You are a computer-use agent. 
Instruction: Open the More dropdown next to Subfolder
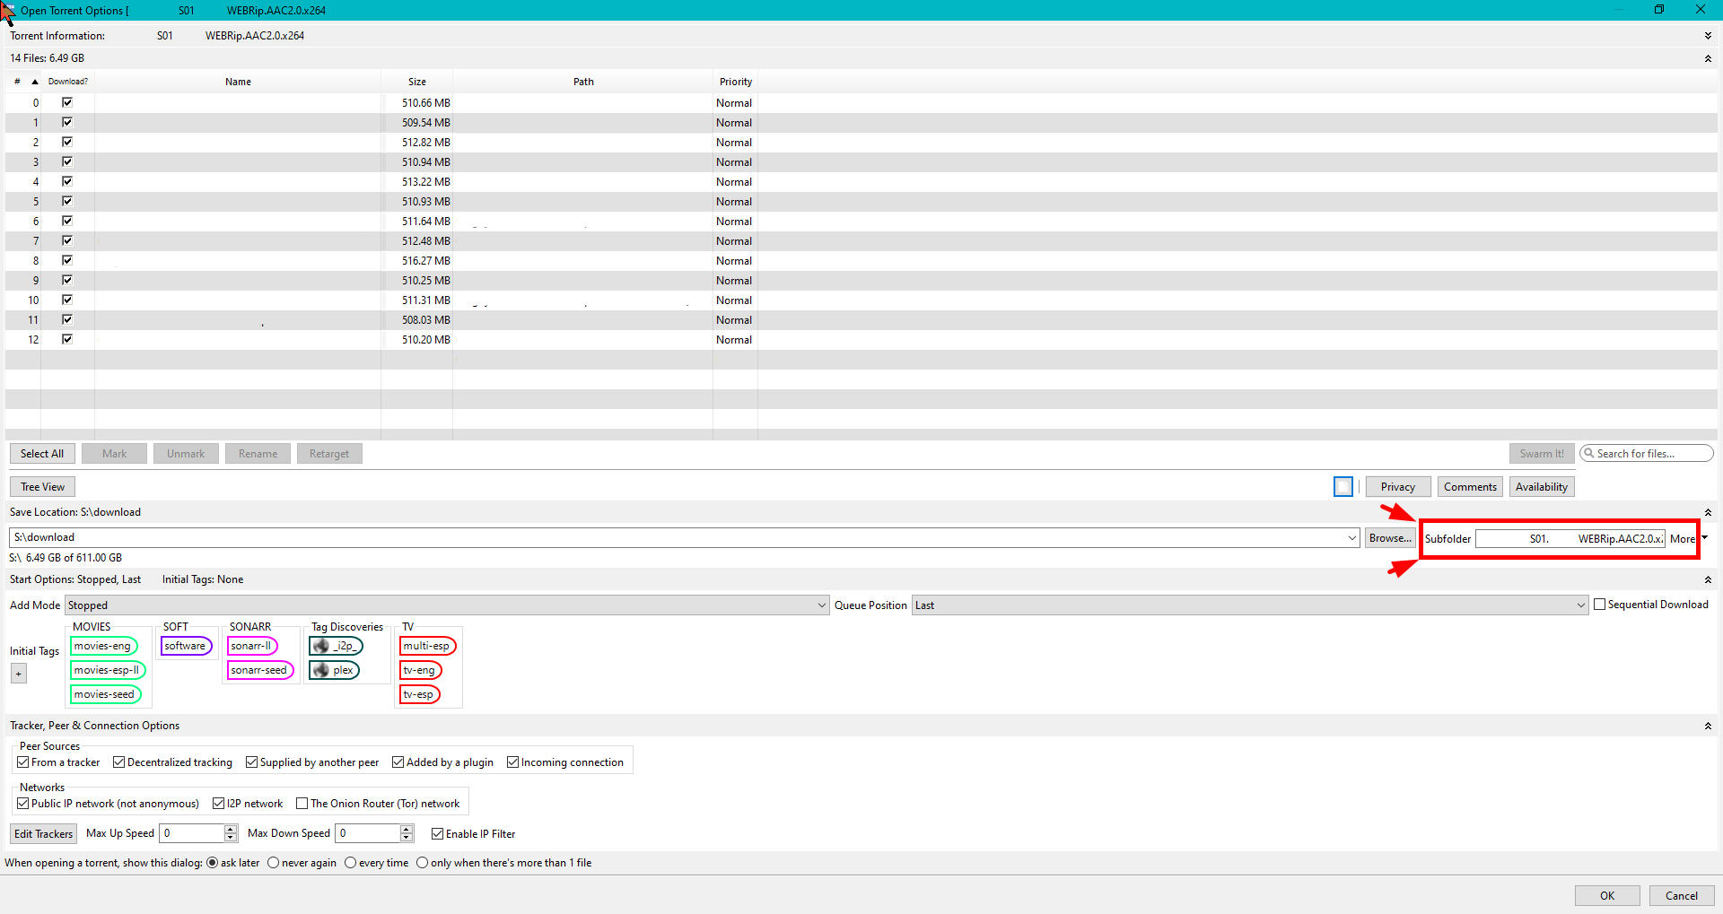[x=1687, y=539]
